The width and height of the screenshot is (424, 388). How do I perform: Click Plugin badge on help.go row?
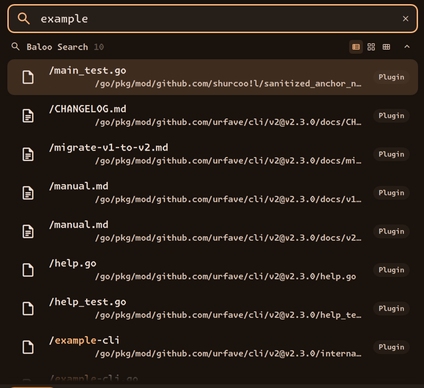[x=391, y=270]
